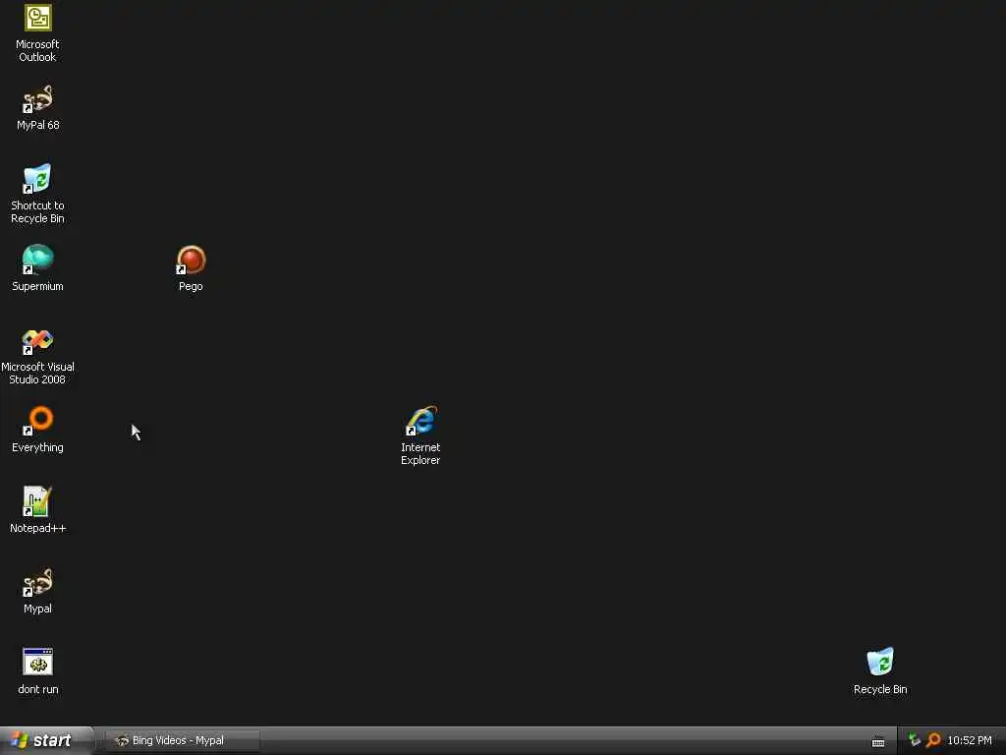Open the Start menu
This screenshot has height=755, width=1006.
(47, 740)
